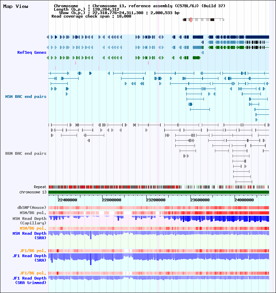Jump to 24000000 on the coordinate ruler
The image size is (276, 293).
[x=244, y=200]
